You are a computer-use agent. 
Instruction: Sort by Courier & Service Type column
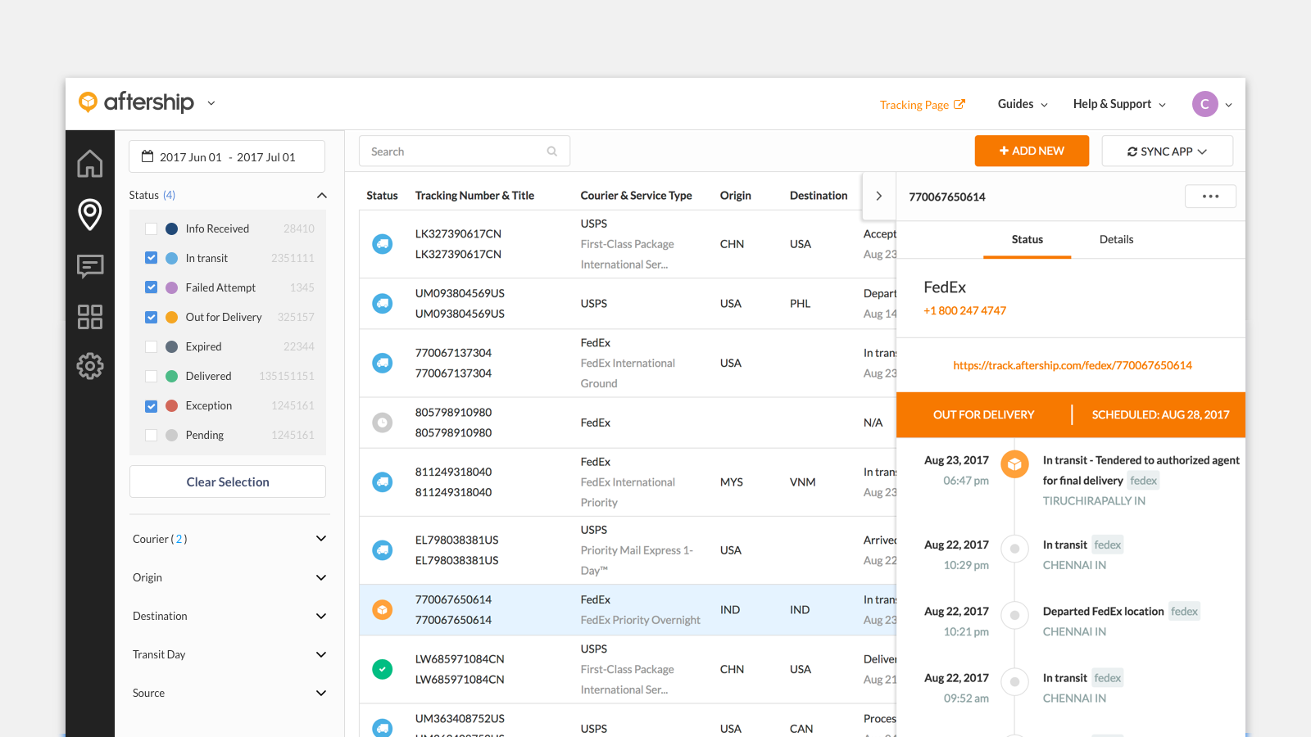click(x=636, y=196)
